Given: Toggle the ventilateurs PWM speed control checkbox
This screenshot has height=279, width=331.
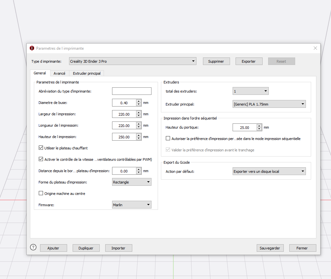Looking at the screenshot, I should (41, 159).
